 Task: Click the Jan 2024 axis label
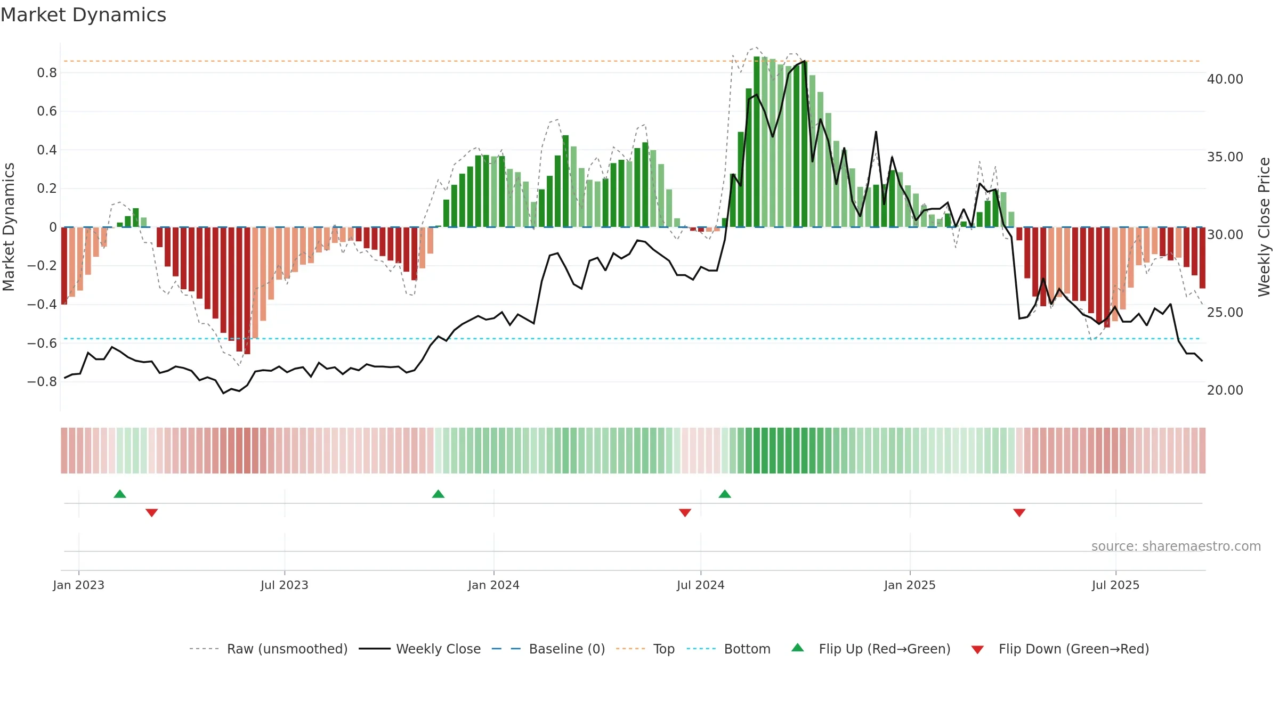[494, 585]
